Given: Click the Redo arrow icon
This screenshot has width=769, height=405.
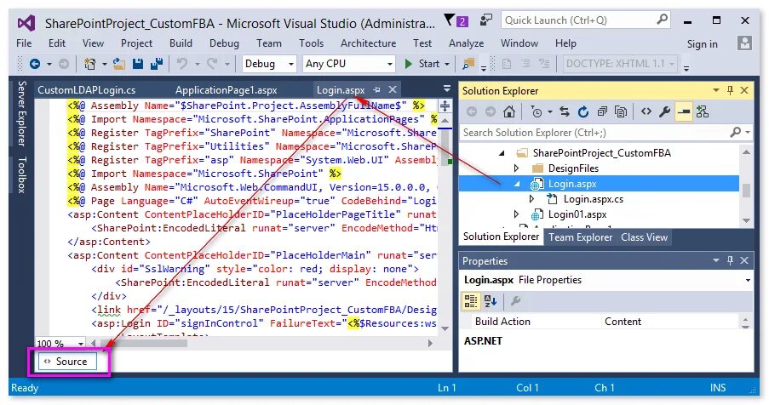Looking at the screenshot, I should point(212,64).
